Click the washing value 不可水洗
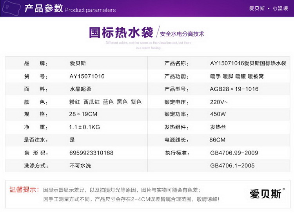This screenshot has width=294, height=217. click(x=80, y=166)
